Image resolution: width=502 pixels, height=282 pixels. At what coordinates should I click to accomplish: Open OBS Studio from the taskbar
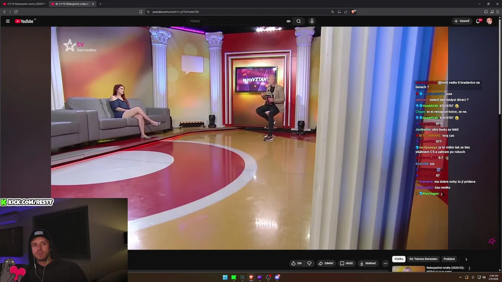(268, 277)
